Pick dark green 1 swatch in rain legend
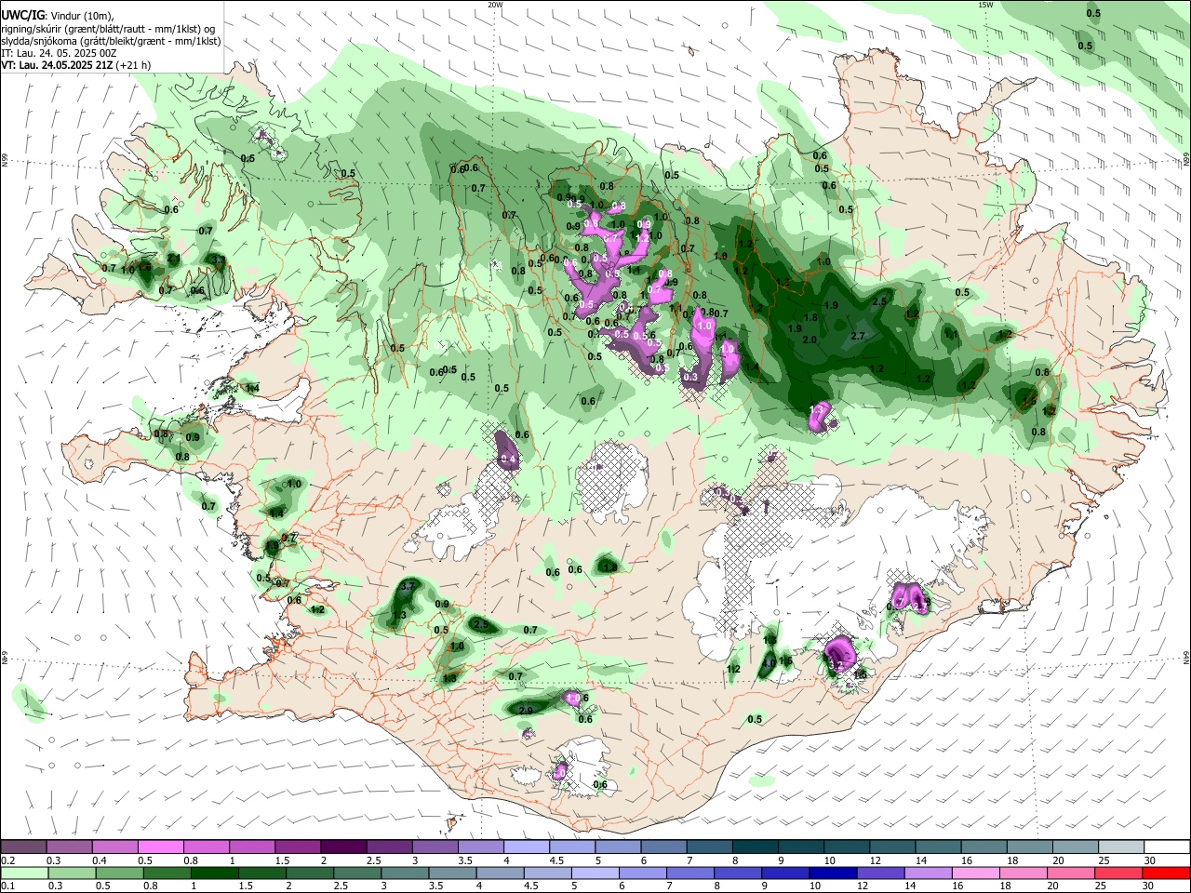 click(215, 873)
